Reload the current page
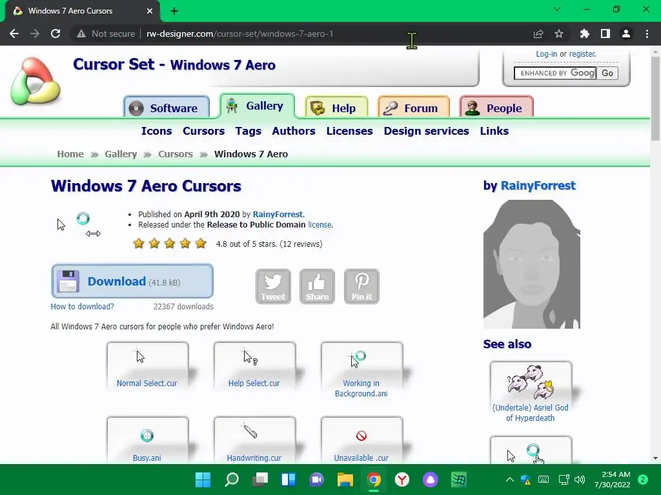This screenshot has width=661, height=495. pyautogui.click(x=56, y=34)
